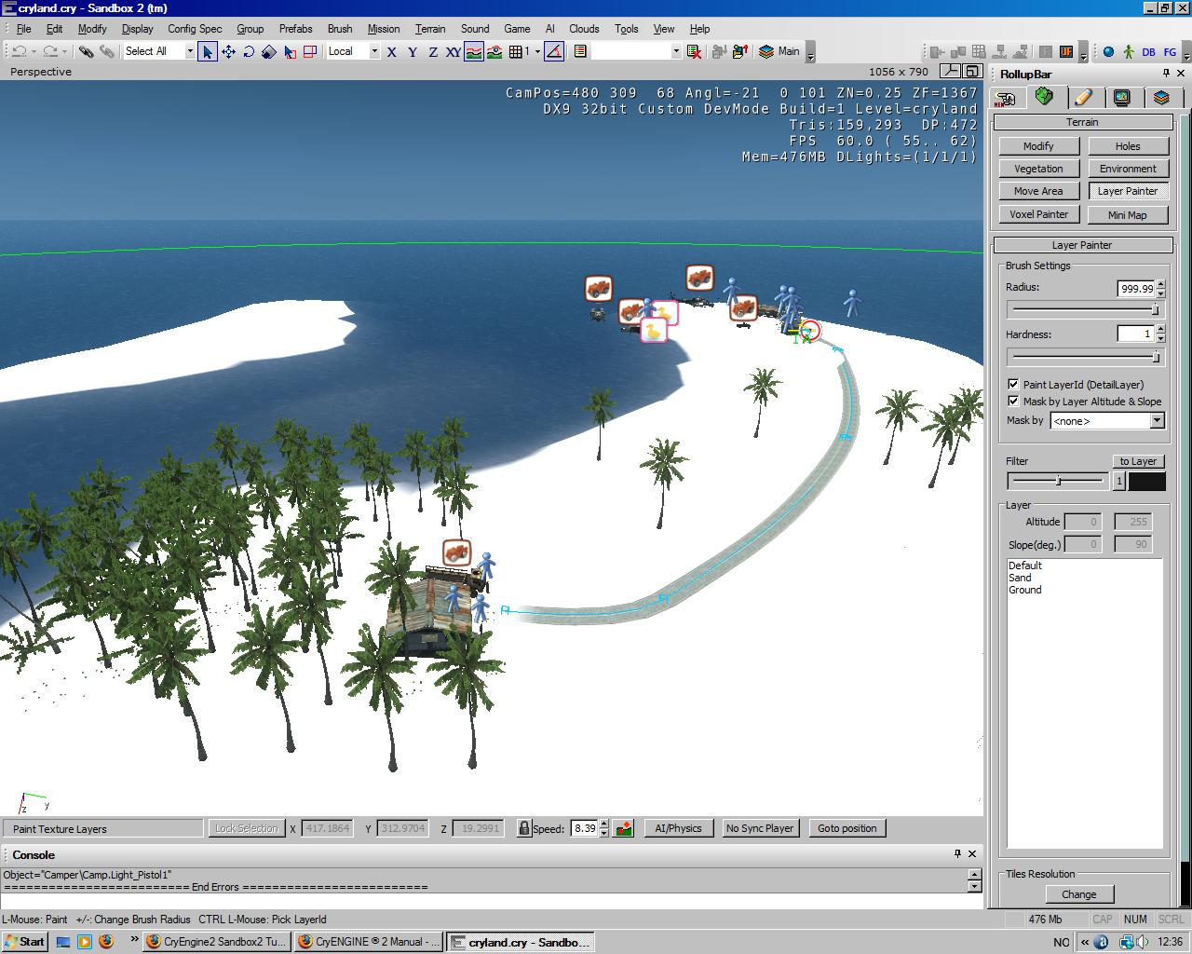This screenshot has height=954, width=1192.
Task: Click the Link objects icon
Action: [86, 51]
